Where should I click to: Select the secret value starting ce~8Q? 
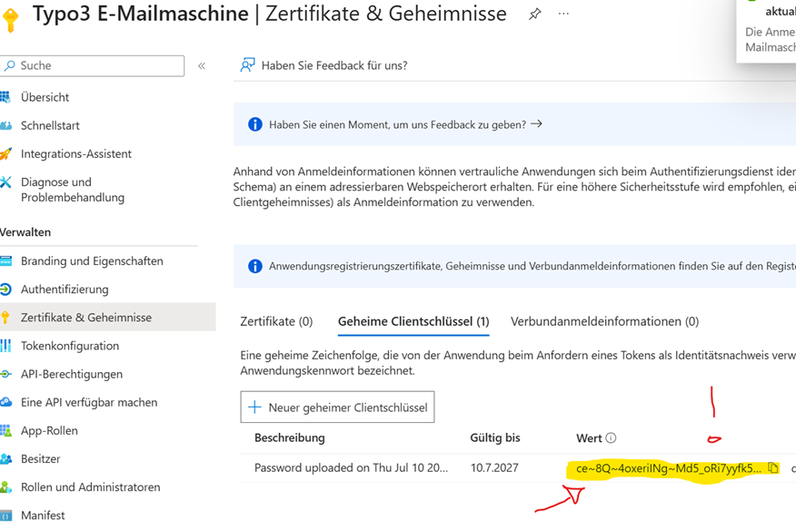(669, 468)
